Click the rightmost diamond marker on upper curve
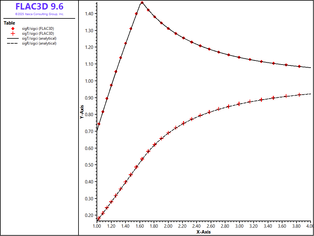314x236 pixels. 299,66
